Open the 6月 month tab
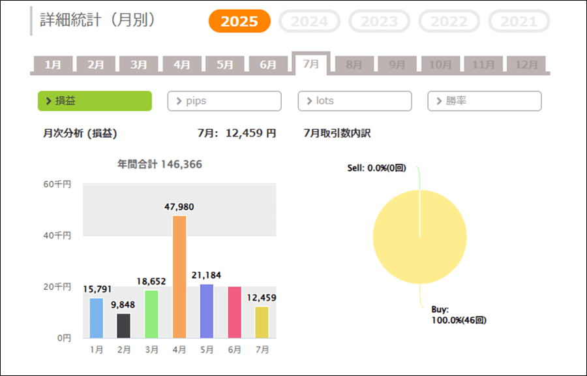This screenshot has height=376, width=587. tap(268, 65)
